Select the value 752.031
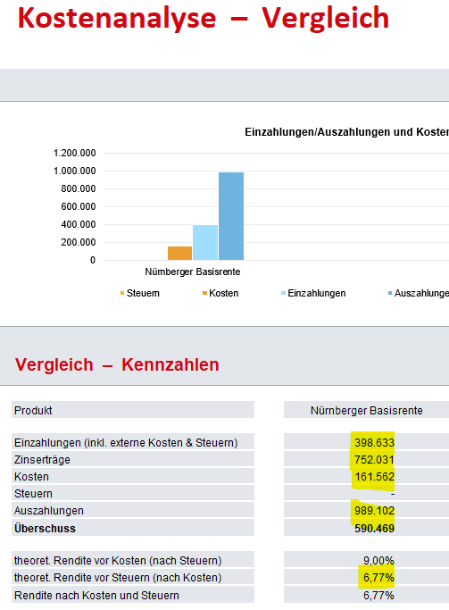Viewport: 449px width, 610px height. pos(374,459)
